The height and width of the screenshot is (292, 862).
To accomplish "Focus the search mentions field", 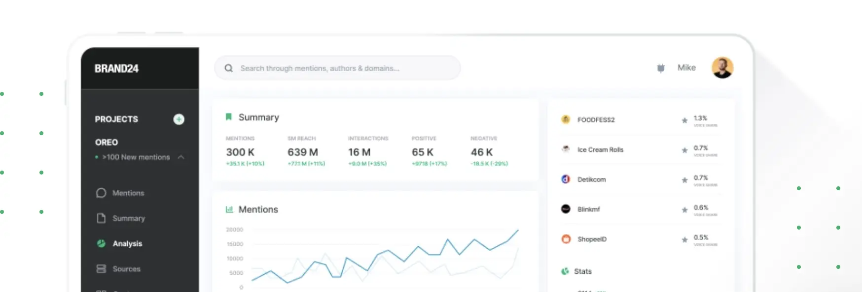I will 337,68.
